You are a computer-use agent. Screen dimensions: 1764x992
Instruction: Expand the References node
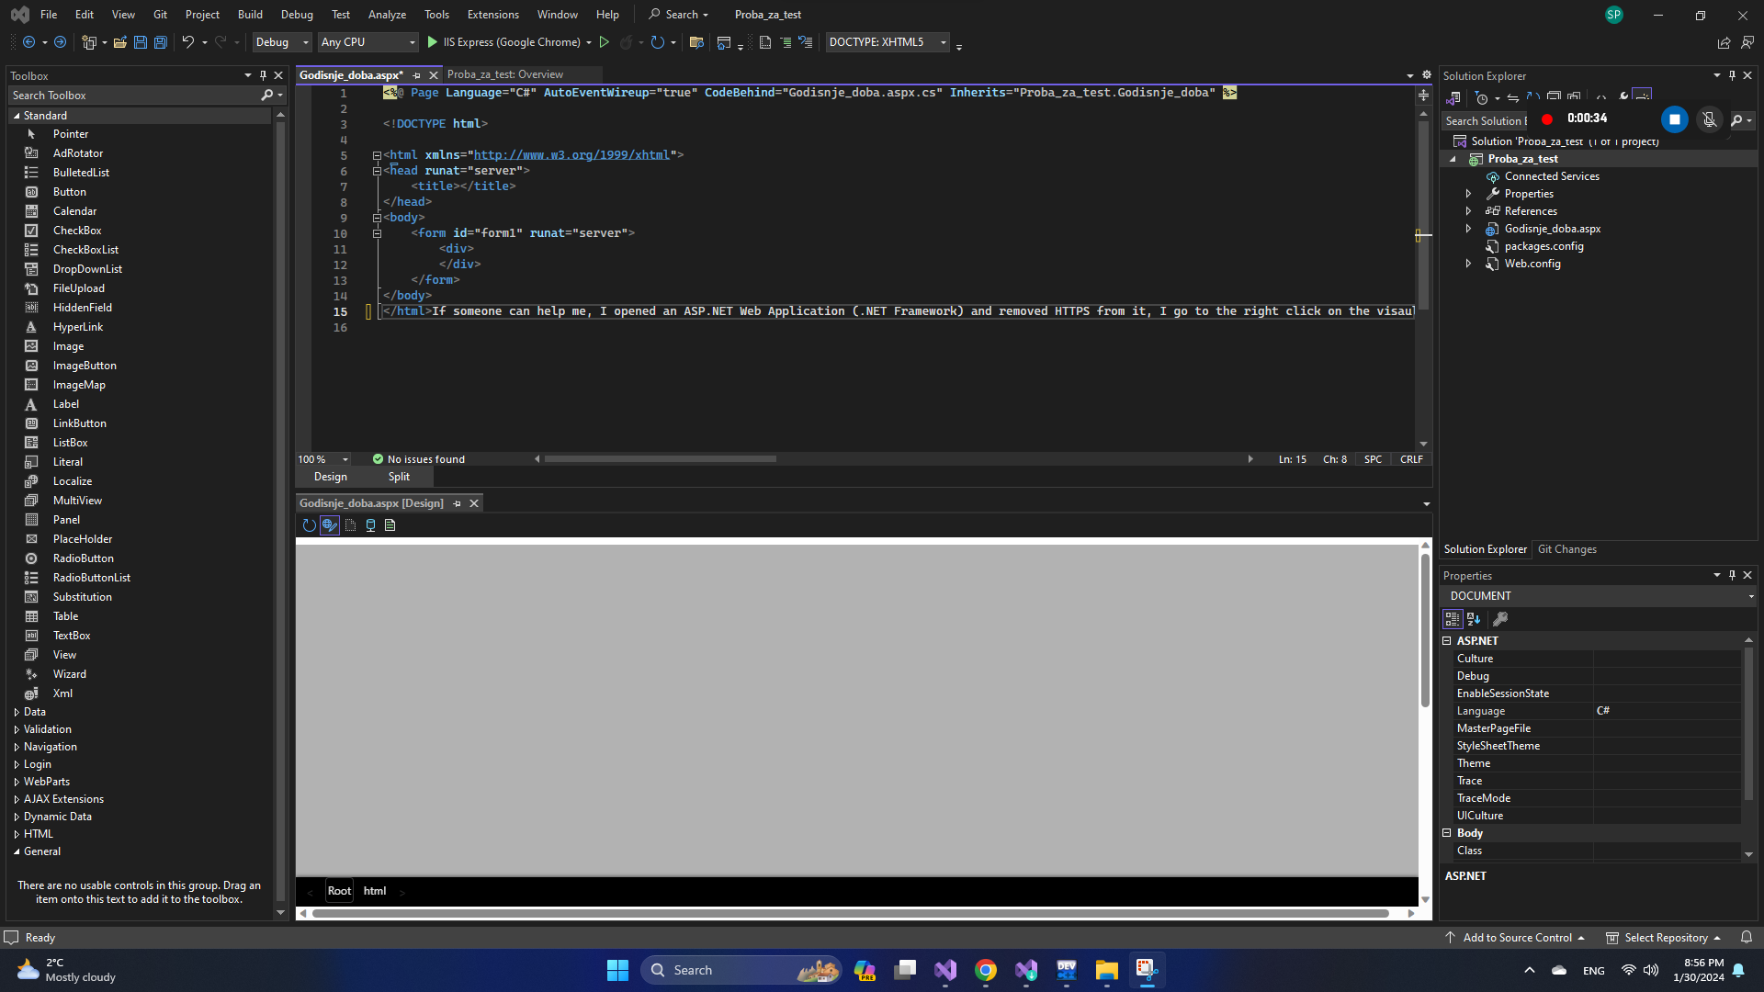pyautogui.click(x=1468, y=211)
